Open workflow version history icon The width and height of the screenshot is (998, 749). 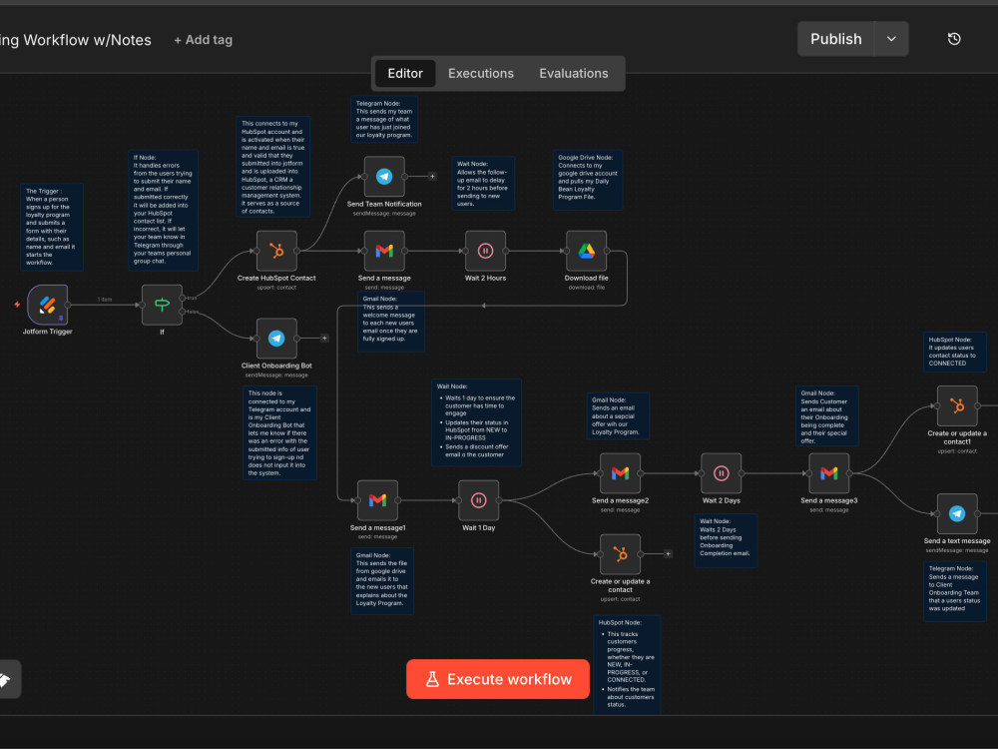coord(954,39)
